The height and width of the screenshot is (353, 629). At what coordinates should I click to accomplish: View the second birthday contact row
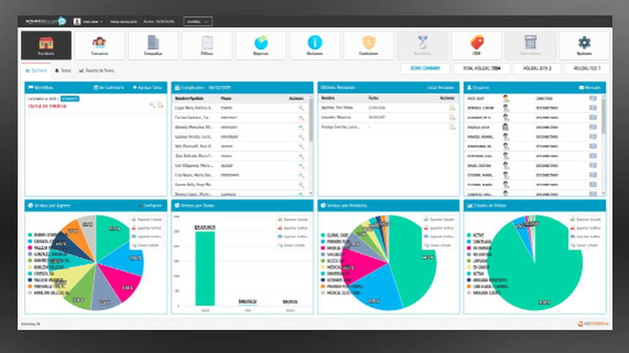tap(301, 117)
